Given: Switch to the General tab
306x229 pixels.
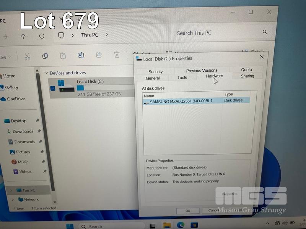Looking at the screenshot, I should coord(153,78).
